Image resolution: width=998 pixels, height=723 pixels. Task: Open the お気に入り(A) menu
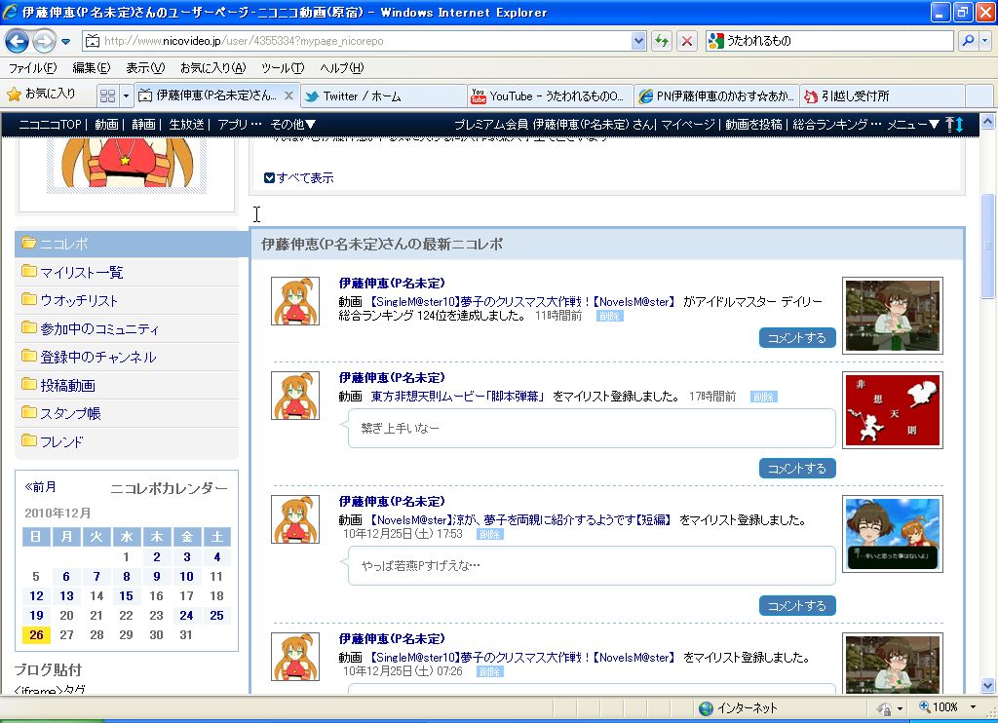212,68
